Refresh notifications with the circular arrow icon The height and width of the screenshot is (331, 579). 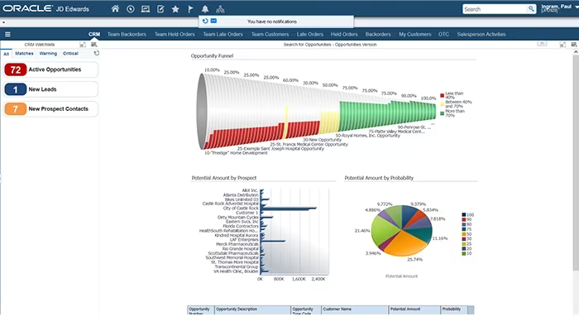point(205,21)
